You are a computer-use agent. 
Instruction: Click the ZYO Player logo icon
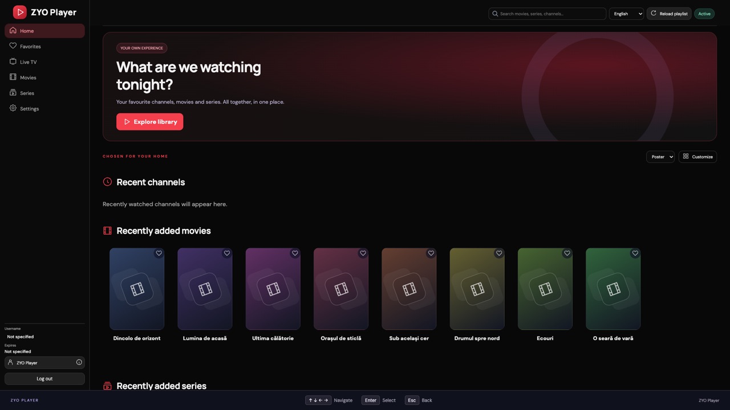20,12
